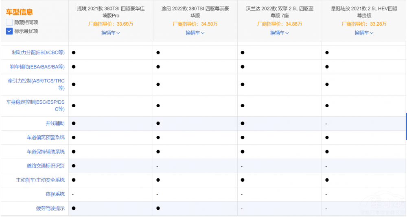Uncheck the 标示最优项 checkbox
The height and width of the screenshot is (217, 407).
[x=9, y=31]
